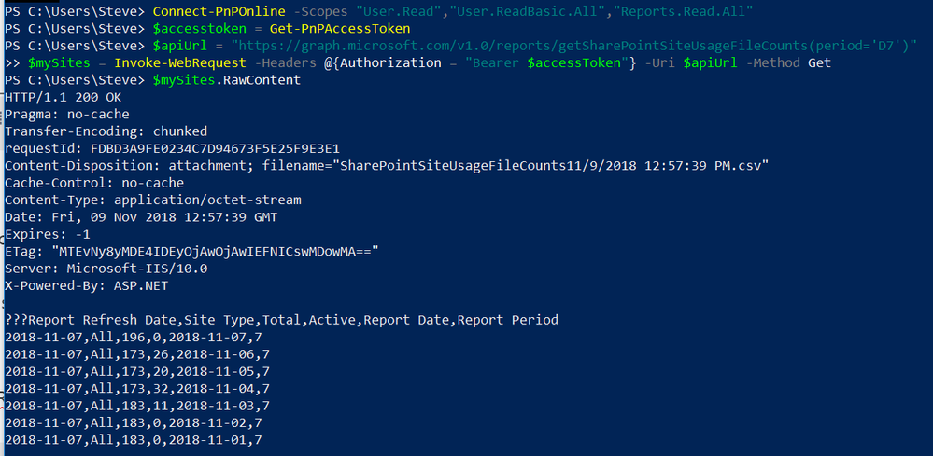Viewport: 933px width, 456px height.
Task: Click the CSV header row starting Report Refresh Date
Action: click(281, 320)
